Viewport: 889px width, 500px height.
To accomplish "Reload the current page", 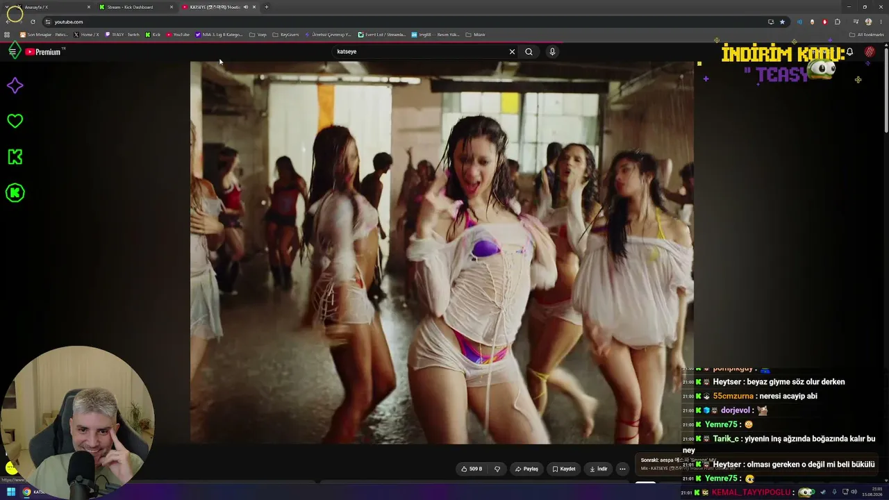I will point(33,22).
